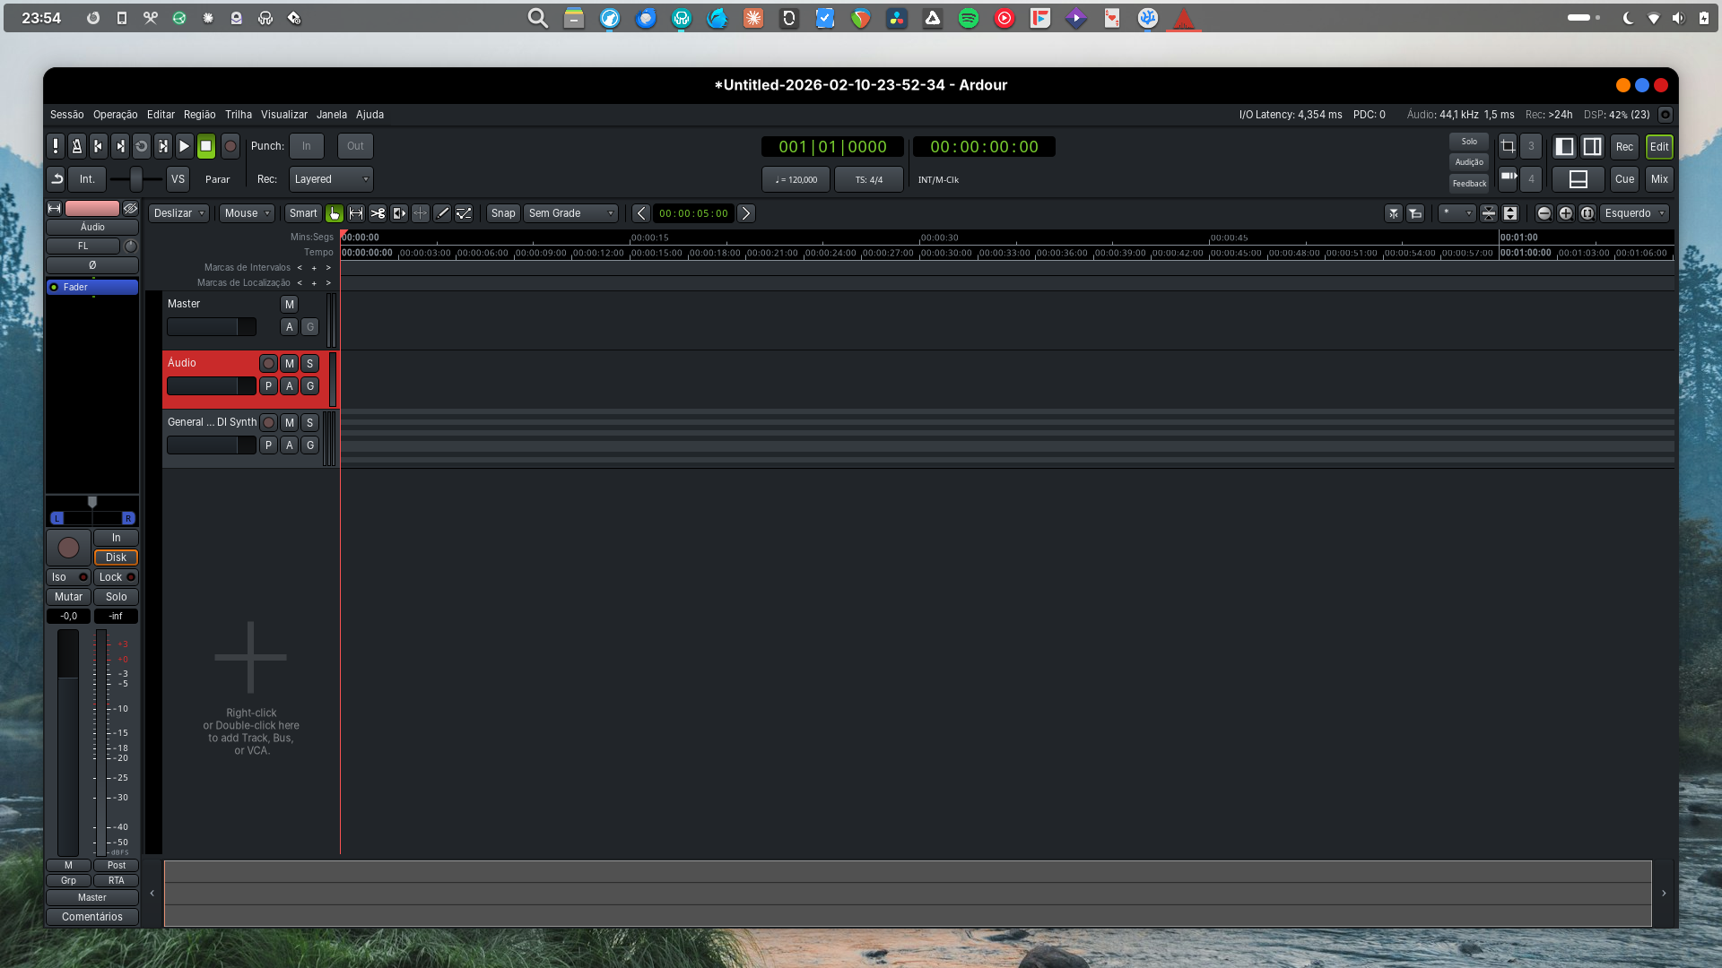1722x968 pixels.
Task: Expand the Deslizar edit mode dropdown
Action: 179,213
